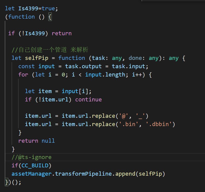This screenshot has width=205, height=192.
Task: Click 'task.input' in the const line
Action: tap(129, 66)
